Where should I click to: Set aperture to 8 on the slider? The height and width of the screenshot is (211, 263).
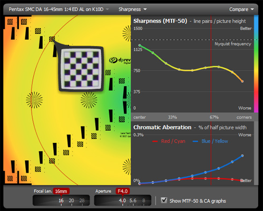144,200
